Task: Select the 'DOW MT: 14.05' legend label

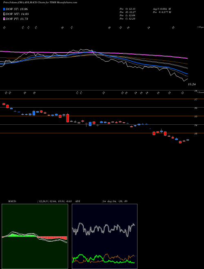Action: click(x=17, y=14)
